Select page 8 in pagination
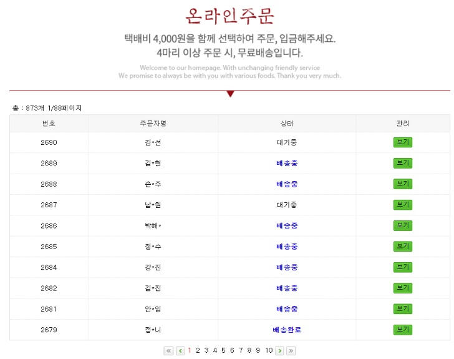Screen dimensions: 454x359 249,351
